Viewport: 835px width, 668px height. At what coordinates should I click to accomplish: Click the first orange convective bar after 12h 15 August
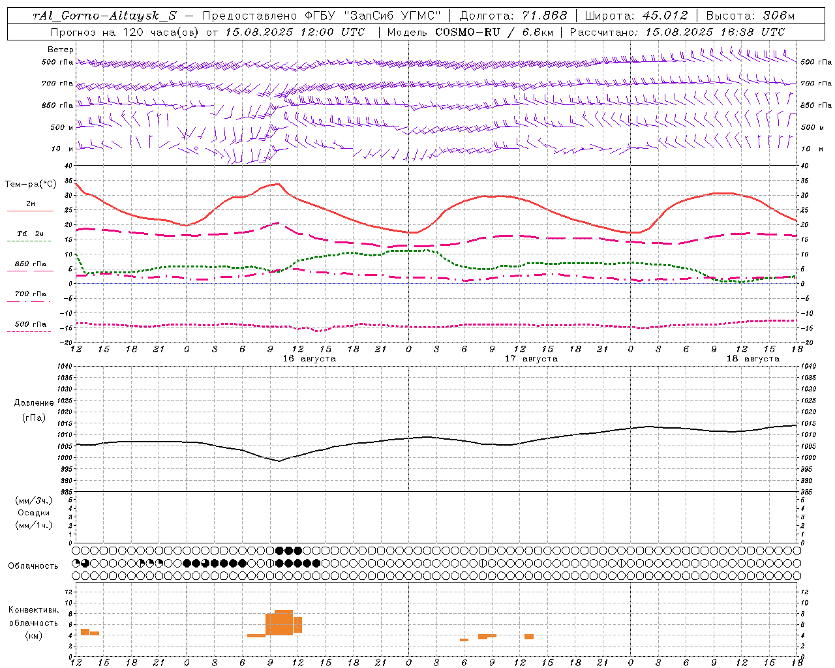[85, 632]
